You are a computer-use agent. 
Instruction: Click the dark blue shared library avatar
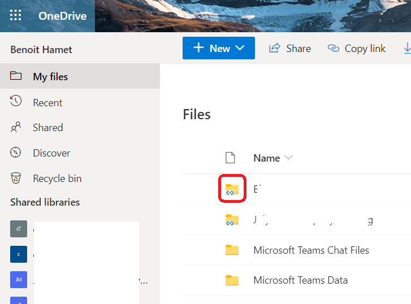[18, 254]
